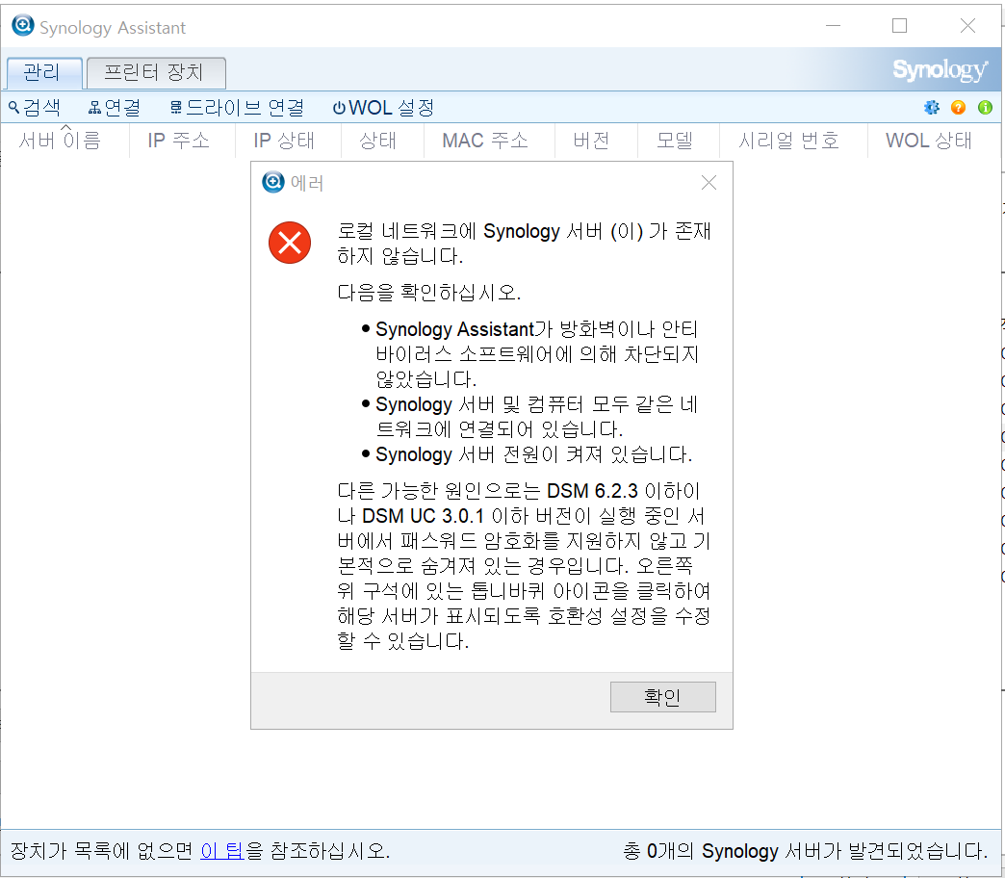Click the 버전 column header
1005x878 pixels.
coord(596,141)
